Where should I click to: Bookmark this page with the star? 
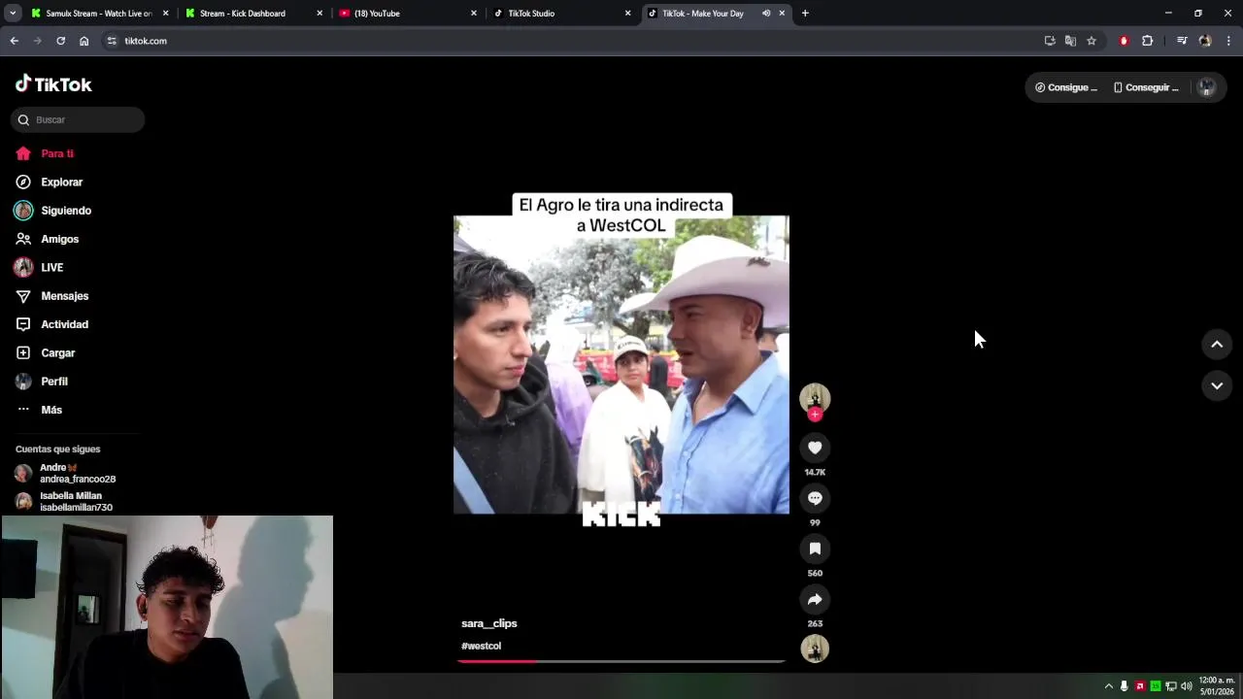tap(1092, 41)
